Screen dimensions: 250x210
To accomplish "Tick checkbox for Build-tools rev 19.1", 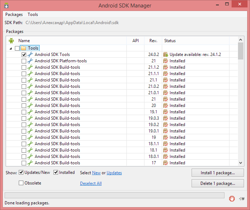I will click(24, 112).
